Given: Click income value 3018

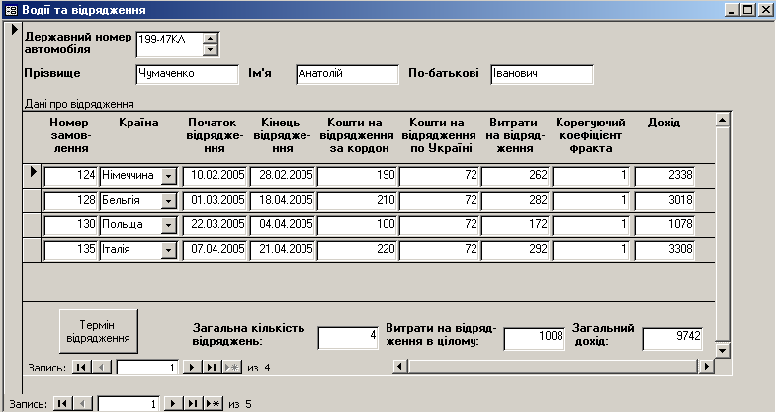Looking at the screenshot, I should point(664,201).
